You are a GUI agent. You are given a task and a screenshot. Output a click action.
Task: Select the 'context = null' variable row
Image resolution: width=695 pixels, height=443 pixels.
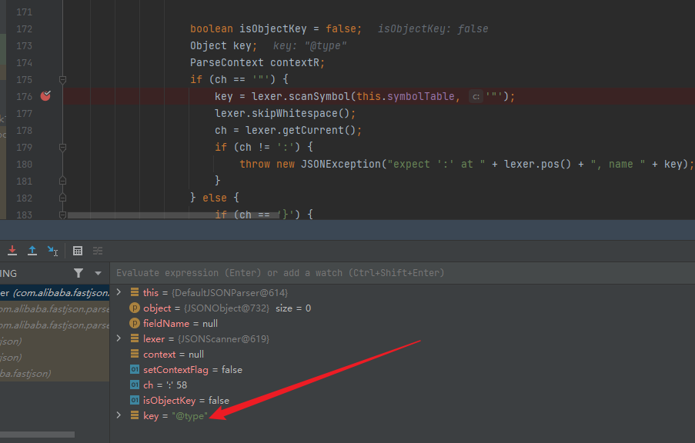click(403, 354)
